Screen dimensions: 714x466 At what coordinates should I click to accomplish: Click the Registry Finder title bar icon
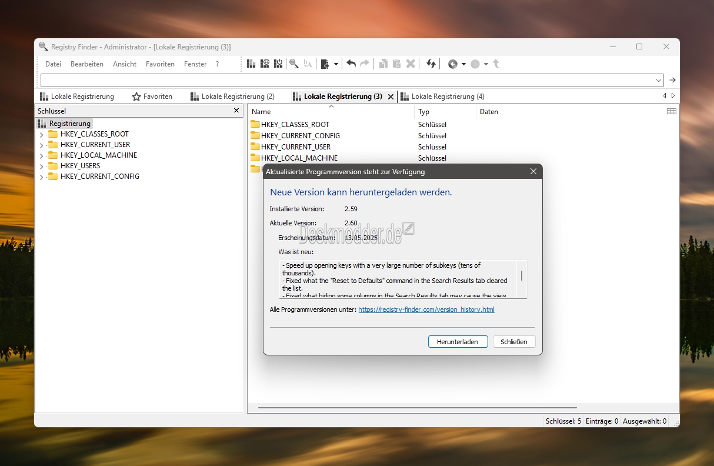click(43, 47)
